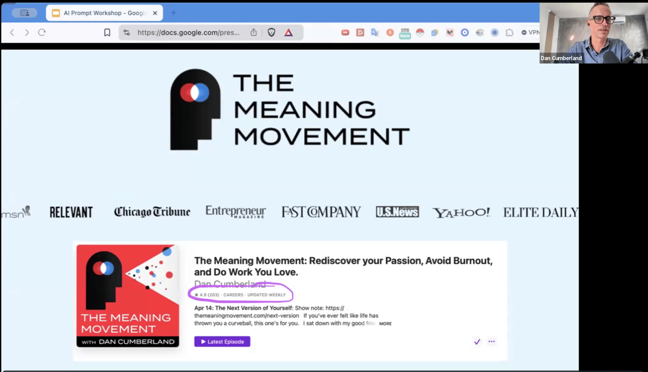Viewport: 648px width, 372px height.
Task: Click the msn logo
Action: click(16, 212)
